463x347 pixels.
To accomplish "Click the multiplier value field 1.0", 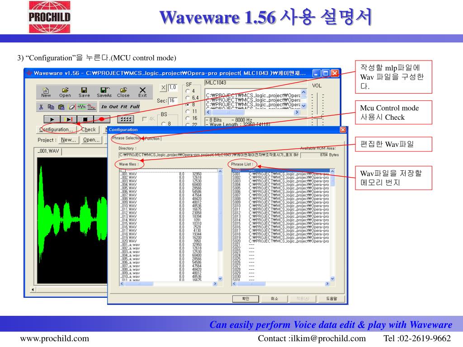I will [x=173, y=87].
